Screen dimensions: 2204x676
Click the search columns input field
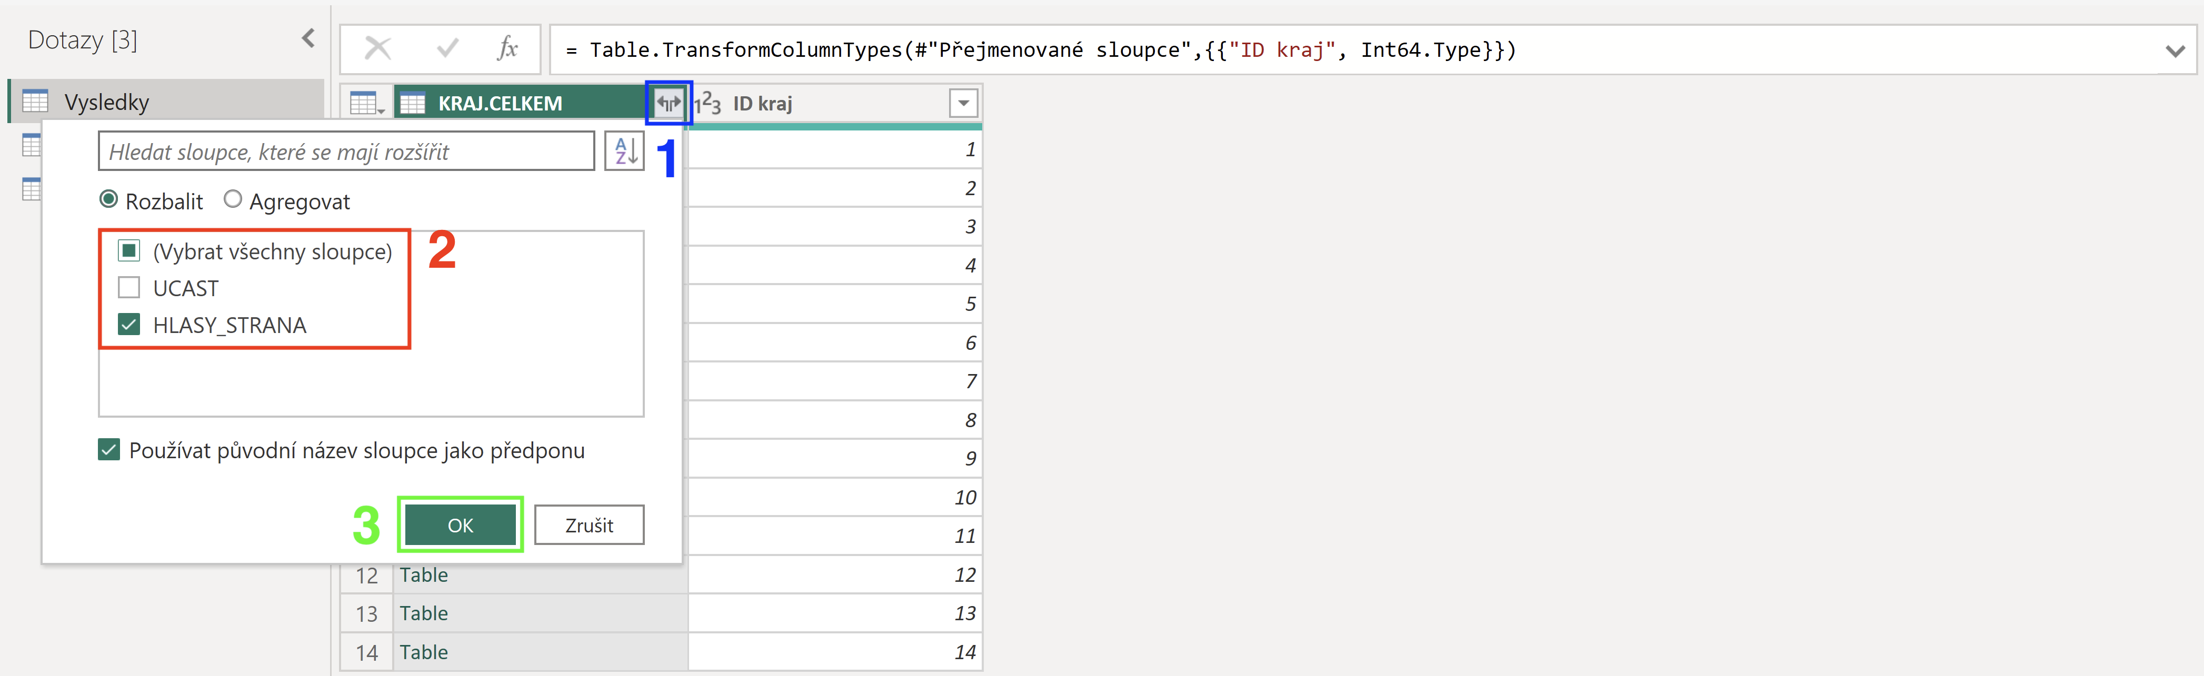(346, 152)
